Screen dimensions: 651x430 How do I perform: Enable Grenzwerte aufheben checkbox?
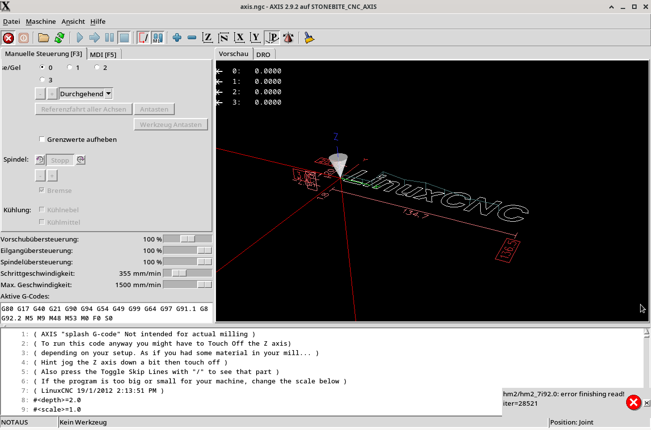pos(42,139)
